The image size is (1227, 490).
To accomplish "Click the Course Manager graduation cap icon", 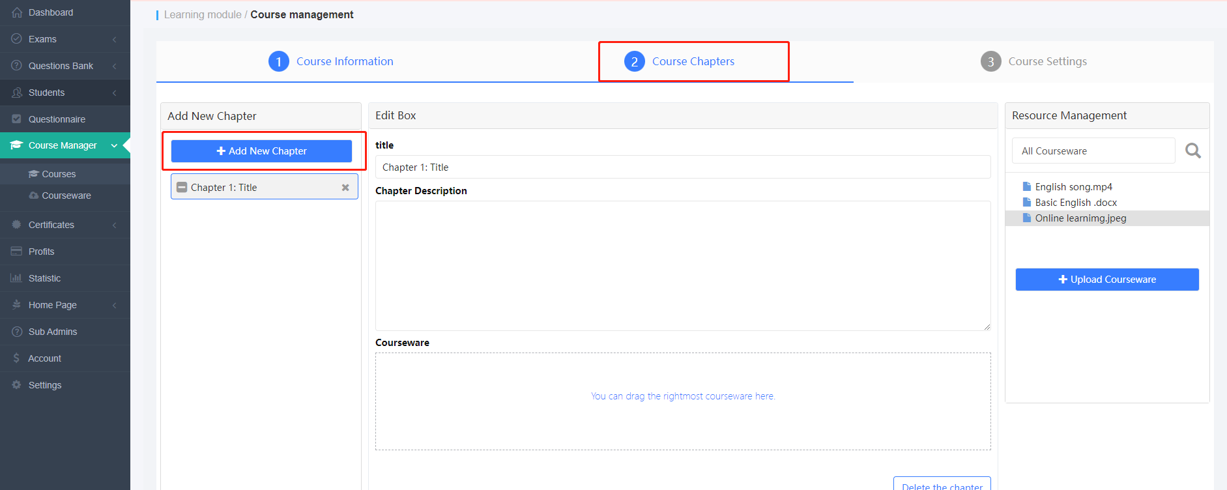I will 17,145.
